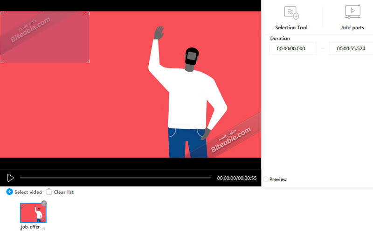Remove job-offer video via thumbnail X badge
373x232 pixels.
click(44, 203)
